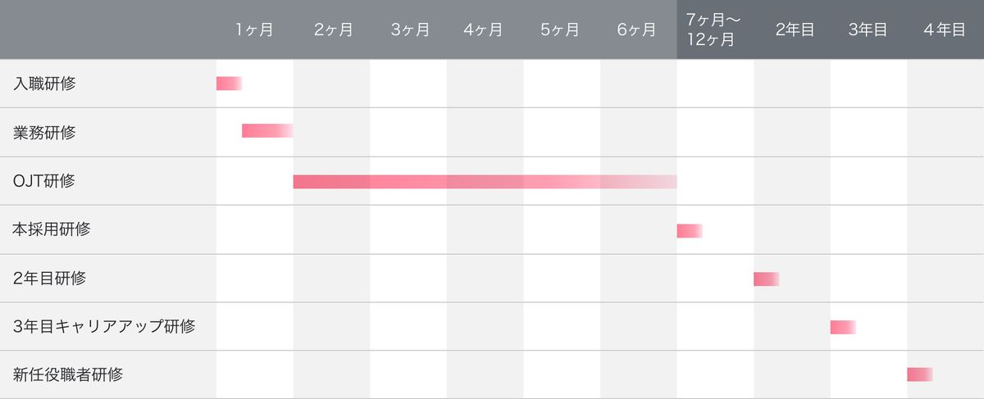The image size is (984, 399).
Task: Select the 2年目 column header
Action: [x=795, y=30]
